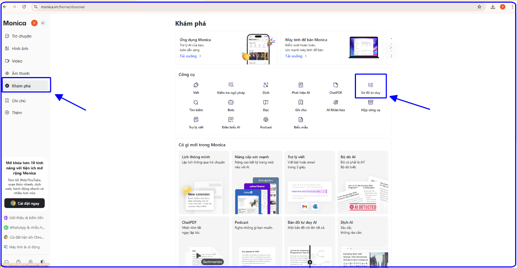This screenshot has height=268, width=517.
Task: Select Khám phá in the sidebar
Action: point(26,86)
